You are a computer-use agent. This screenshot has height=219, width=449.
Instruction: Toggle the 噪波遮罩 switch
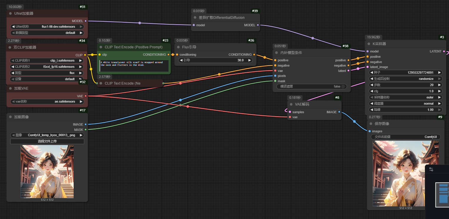pos(342,86)
